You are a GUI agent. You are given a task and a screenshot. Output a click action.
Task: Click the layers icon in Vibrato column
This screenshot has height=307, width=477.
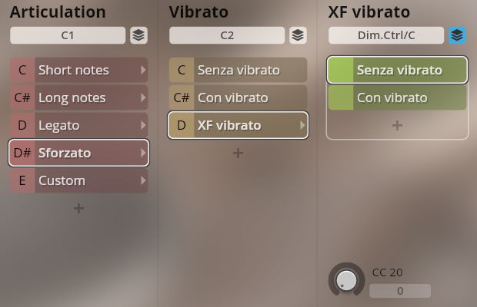pyautogui.click(x=298, y=35)
